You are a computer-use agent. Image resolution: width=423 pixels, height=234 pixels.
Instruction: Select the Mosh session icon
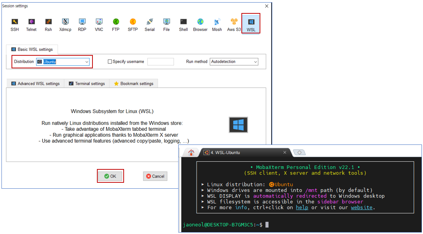(217, 25)
